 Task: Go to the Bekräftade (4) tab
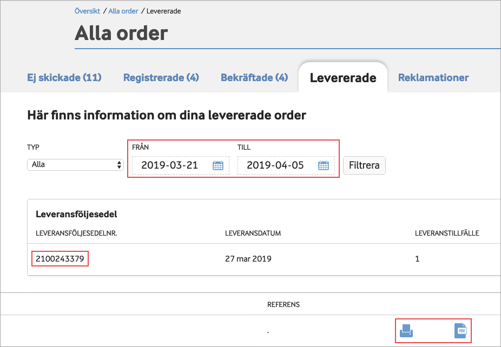pyautogui.click(x=254, y=77)
